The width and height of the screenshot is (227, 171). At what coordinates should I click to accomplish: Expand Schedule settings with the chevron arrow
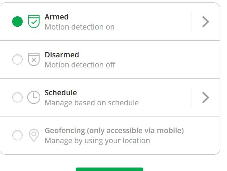pyautogui.click(x=205, y=97)
